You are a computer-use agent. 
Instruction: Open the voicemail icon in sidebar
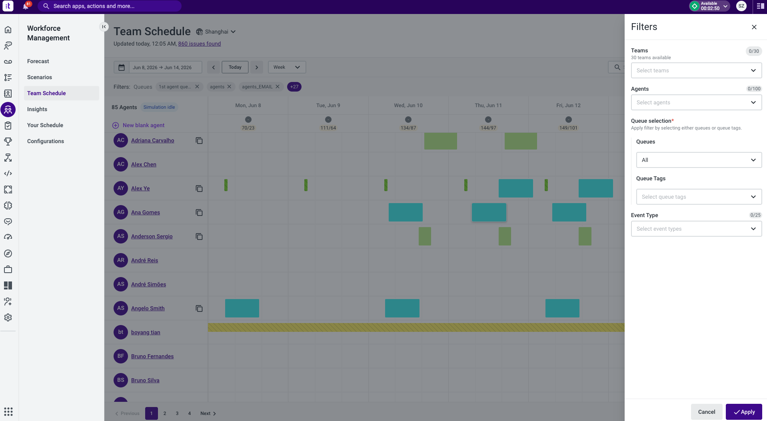pyautogui.click(x=8, y=62)
